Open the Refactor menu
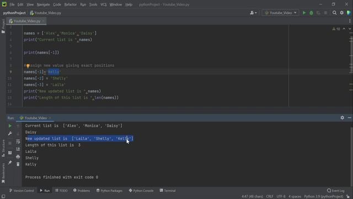Image resolution: width=353 pixels, height=199 pixels. (x=71, y=4)
